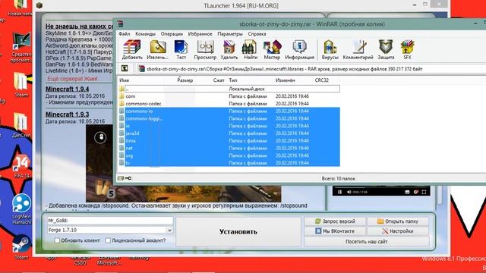Click the Установить button in TLauncher
Viewport: 486px width, 273px height.
[238, 231]
